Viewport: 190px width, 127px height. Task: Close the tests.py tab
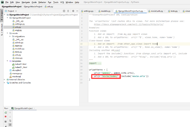click(179, 11)
